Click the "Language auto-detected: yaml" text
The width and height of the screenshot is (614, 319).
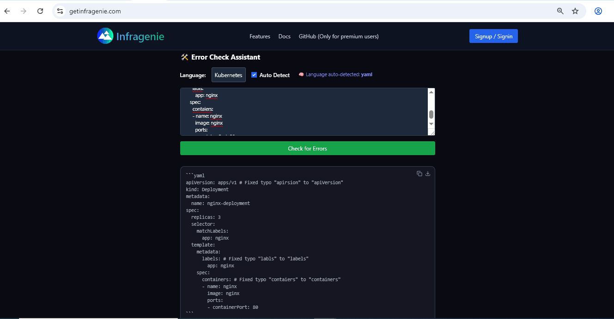(x=339, y=75)
